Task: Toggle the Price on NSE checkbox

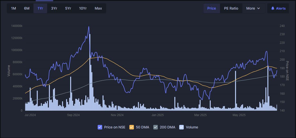Action: coord(100,127)
